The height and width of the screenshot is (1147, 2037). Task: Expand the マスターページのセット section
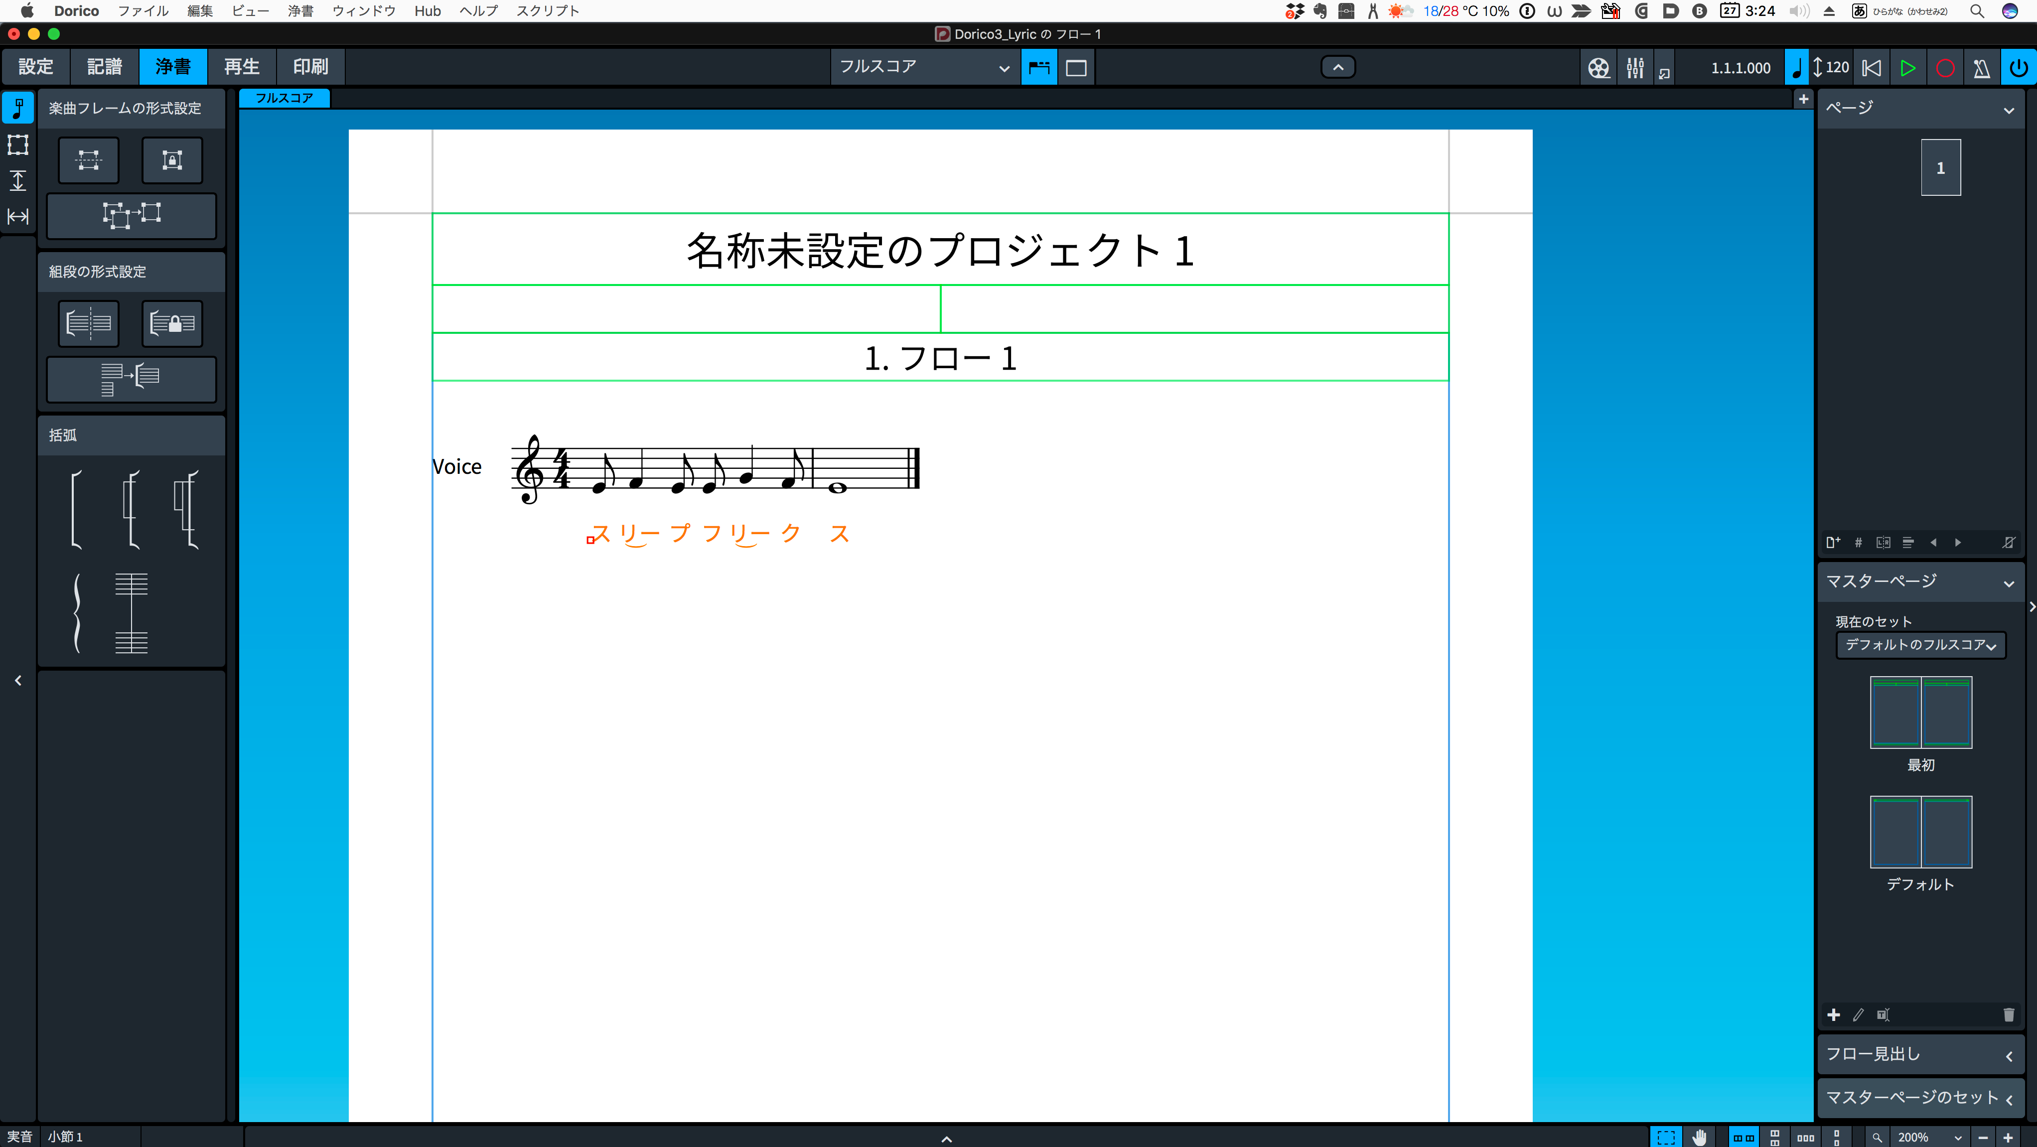(x=1921, y=1098)
